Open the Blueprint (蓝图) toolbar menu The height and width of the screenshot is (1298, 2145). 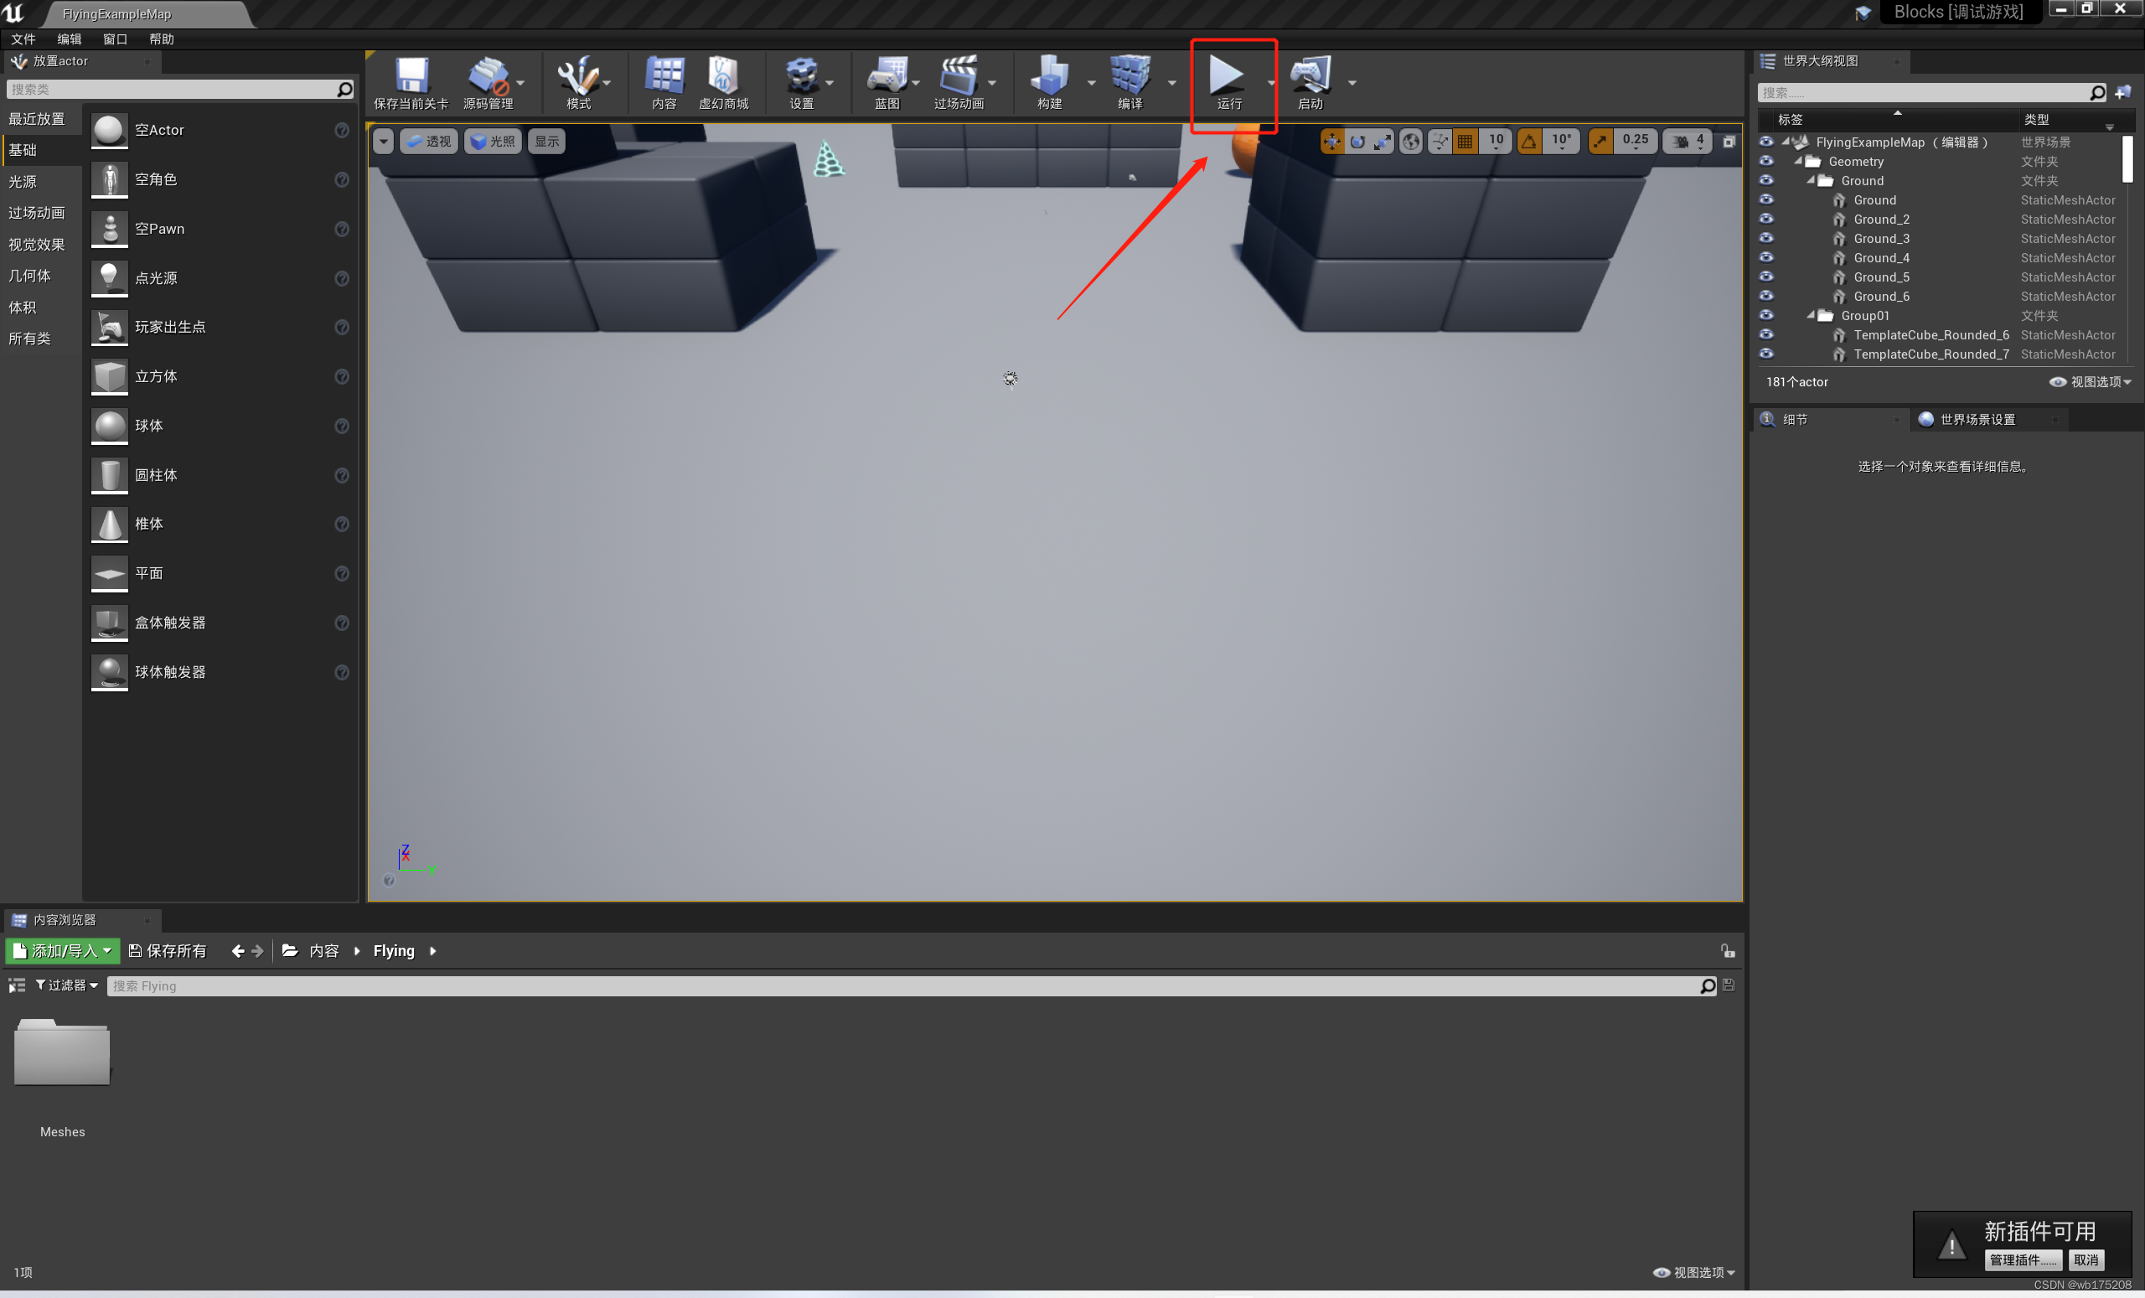pyautogui.click(x=886, y=75)
